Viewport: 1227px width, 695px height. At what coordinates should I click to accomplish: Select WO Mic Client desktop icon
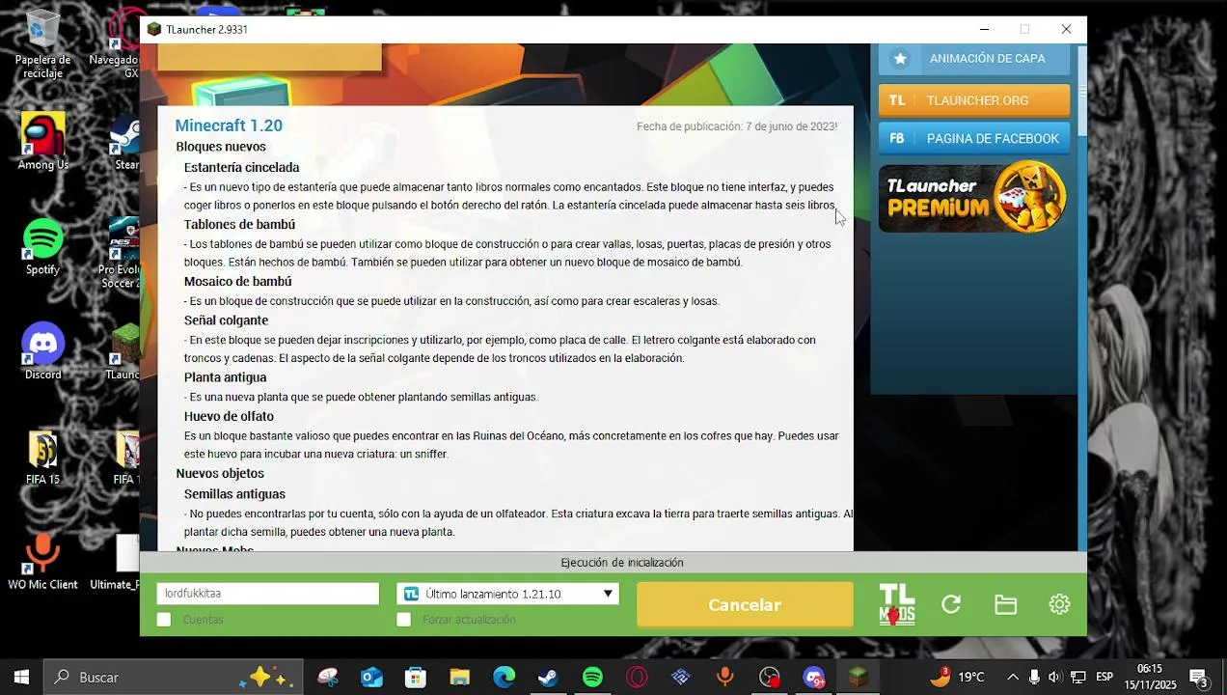click(x=42, y=563)
